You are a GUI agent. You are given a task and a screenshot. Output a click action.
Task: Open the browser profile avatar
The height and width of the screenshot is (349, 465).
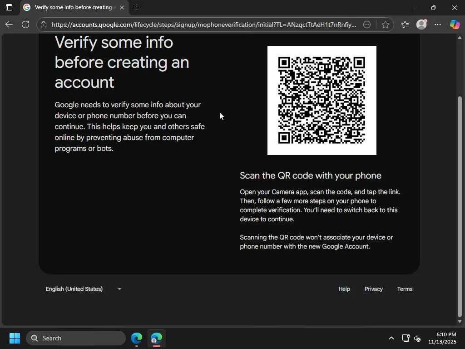(x=421, y=25)
